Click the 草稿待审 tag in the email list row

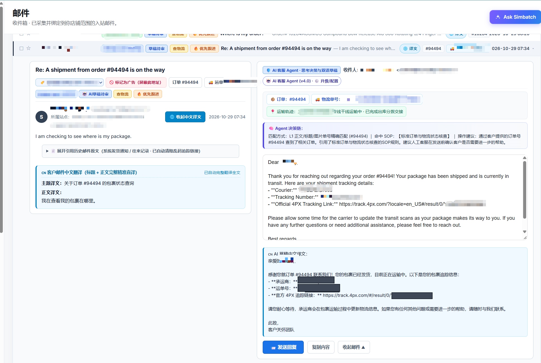156,49
